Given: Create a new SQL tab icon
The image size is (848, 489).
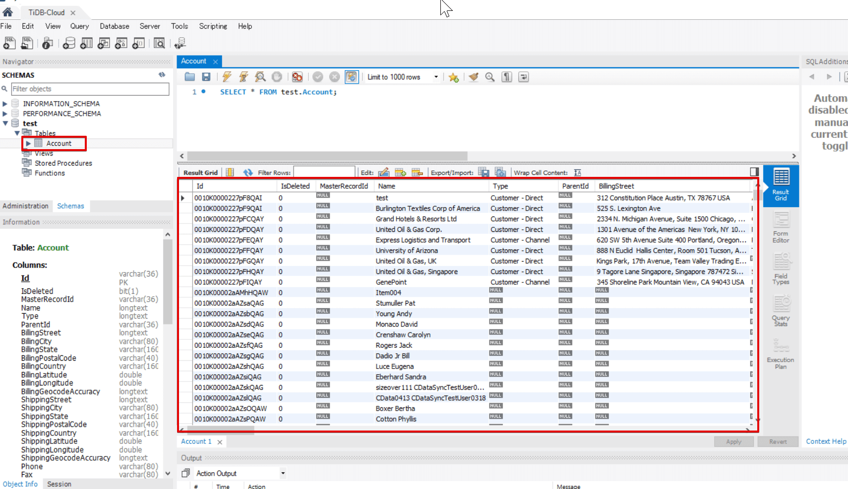Looking at the screenshot, I should pos(9,44).
